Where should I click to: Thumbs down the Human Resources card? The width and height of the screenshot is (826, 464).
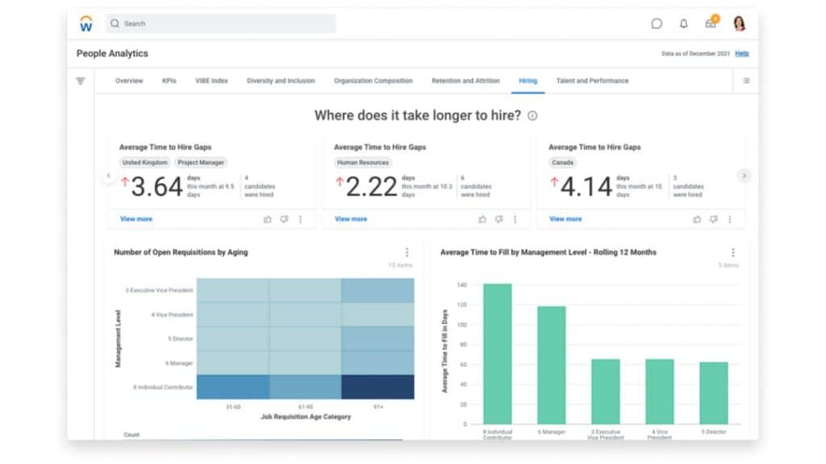[x=499, y=219]
